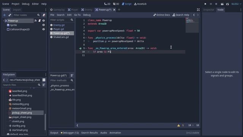Open the script icon on Powerup node
The image size is (243, 137).
(x=39, y=21)
